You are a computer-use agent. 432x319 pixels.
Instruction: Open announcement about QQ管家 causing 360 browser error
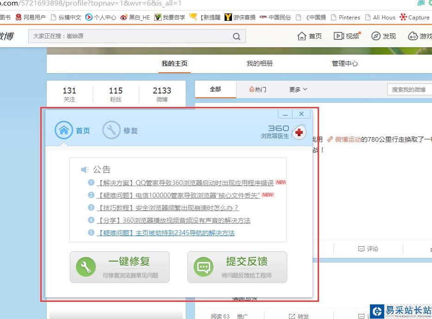pyautogui.click(x=185, y=183)
